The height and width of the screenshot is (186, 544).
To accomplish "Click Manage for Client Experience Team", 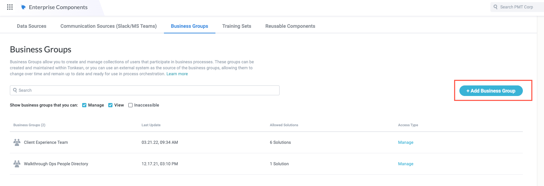I will 405,142.
